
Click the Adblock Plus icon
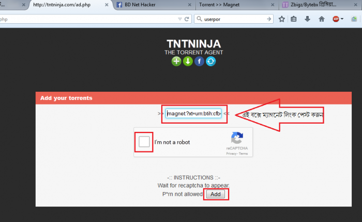point(336,19)
